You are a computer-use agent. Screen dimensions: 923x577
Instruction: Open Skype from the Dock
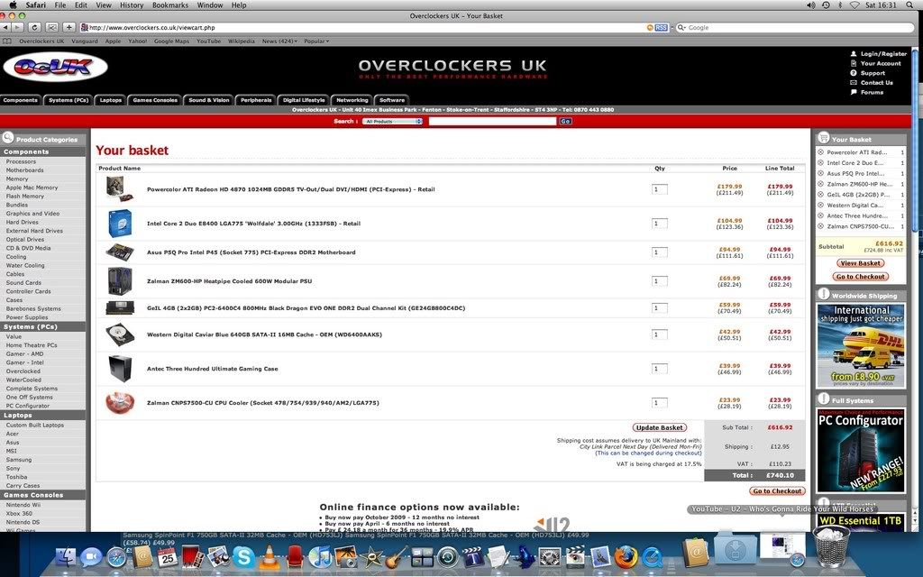(243, 557)
